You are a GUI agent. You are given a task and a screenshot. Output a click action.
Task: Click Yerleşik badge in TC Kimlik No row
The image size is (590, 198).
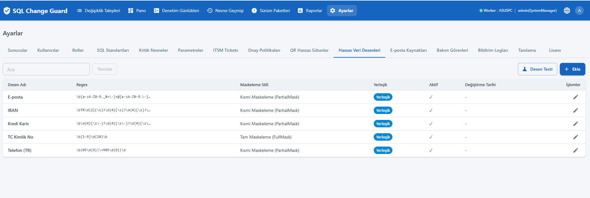pos(383,137)
